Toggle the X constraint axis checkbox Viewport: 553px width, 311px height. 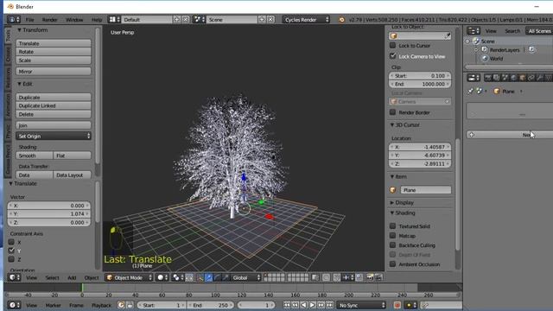[11, 242]
